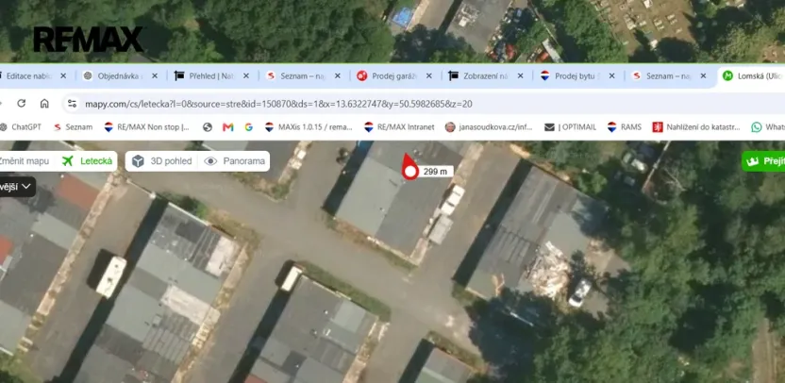
Task: Close the Prodej bytu tab
Action: point(611,76)
